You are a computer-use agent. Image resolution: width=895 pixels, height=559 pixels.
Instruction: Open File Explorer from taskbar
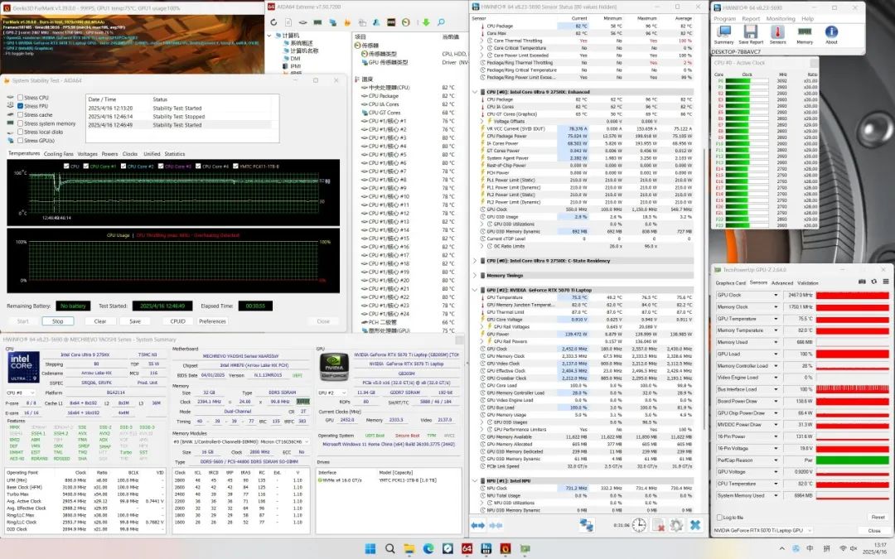[409, 549]
